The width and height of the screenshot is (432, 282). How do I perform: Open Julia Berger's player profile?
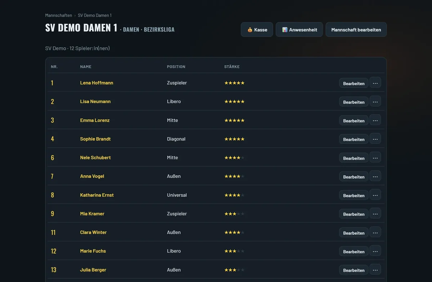[x=93, y=269]
